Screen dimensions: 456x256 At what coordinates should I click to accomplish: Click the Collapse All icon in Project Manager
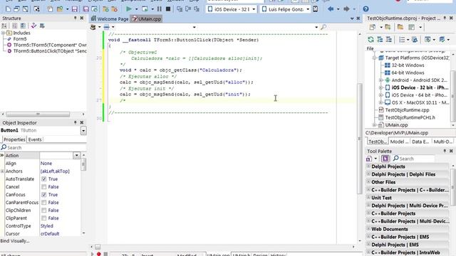389,40
